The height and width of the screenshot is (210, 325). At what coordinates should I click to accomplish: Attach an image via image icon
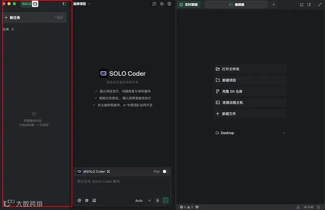pyautogui.click(x=94, y=201)
